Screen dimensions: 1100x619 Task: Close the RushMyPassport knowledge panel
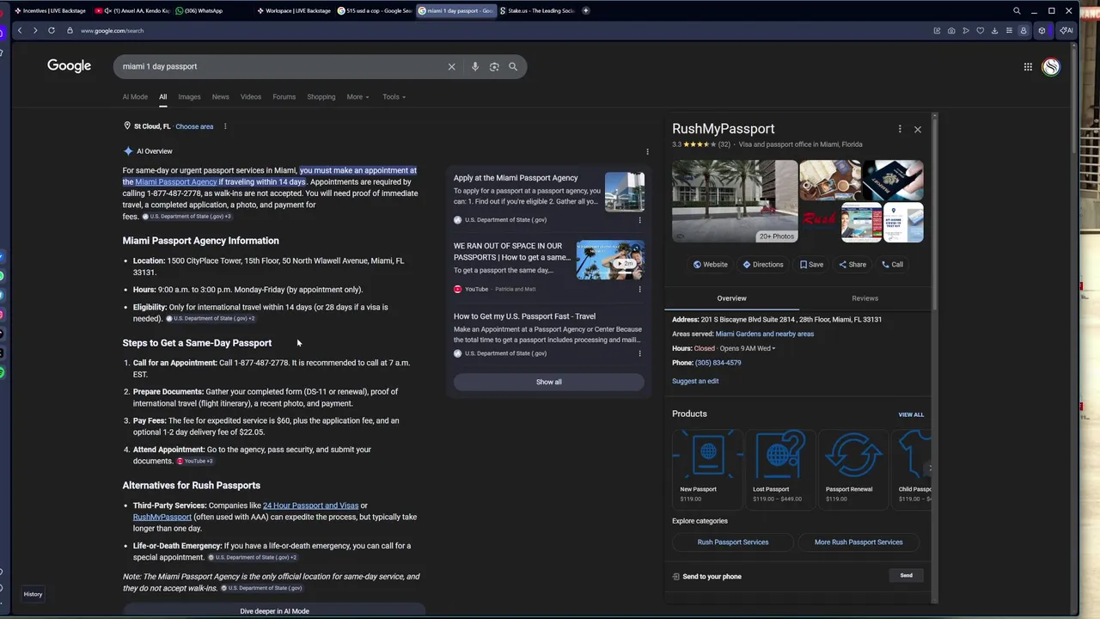point(918,129)
